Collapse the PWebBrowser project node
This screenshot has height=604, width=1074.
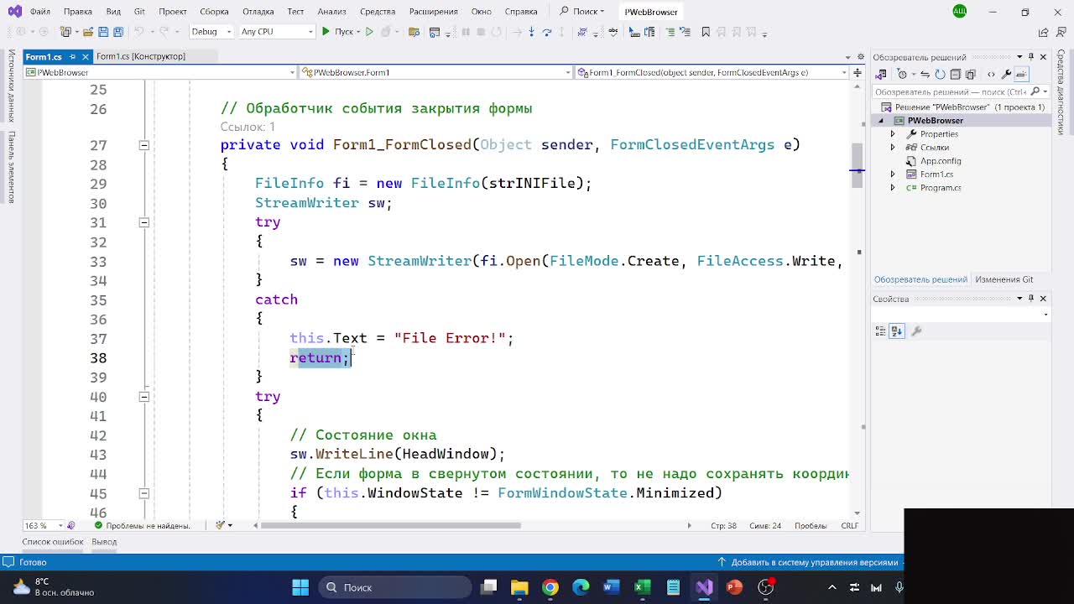[x=881, y=121]
